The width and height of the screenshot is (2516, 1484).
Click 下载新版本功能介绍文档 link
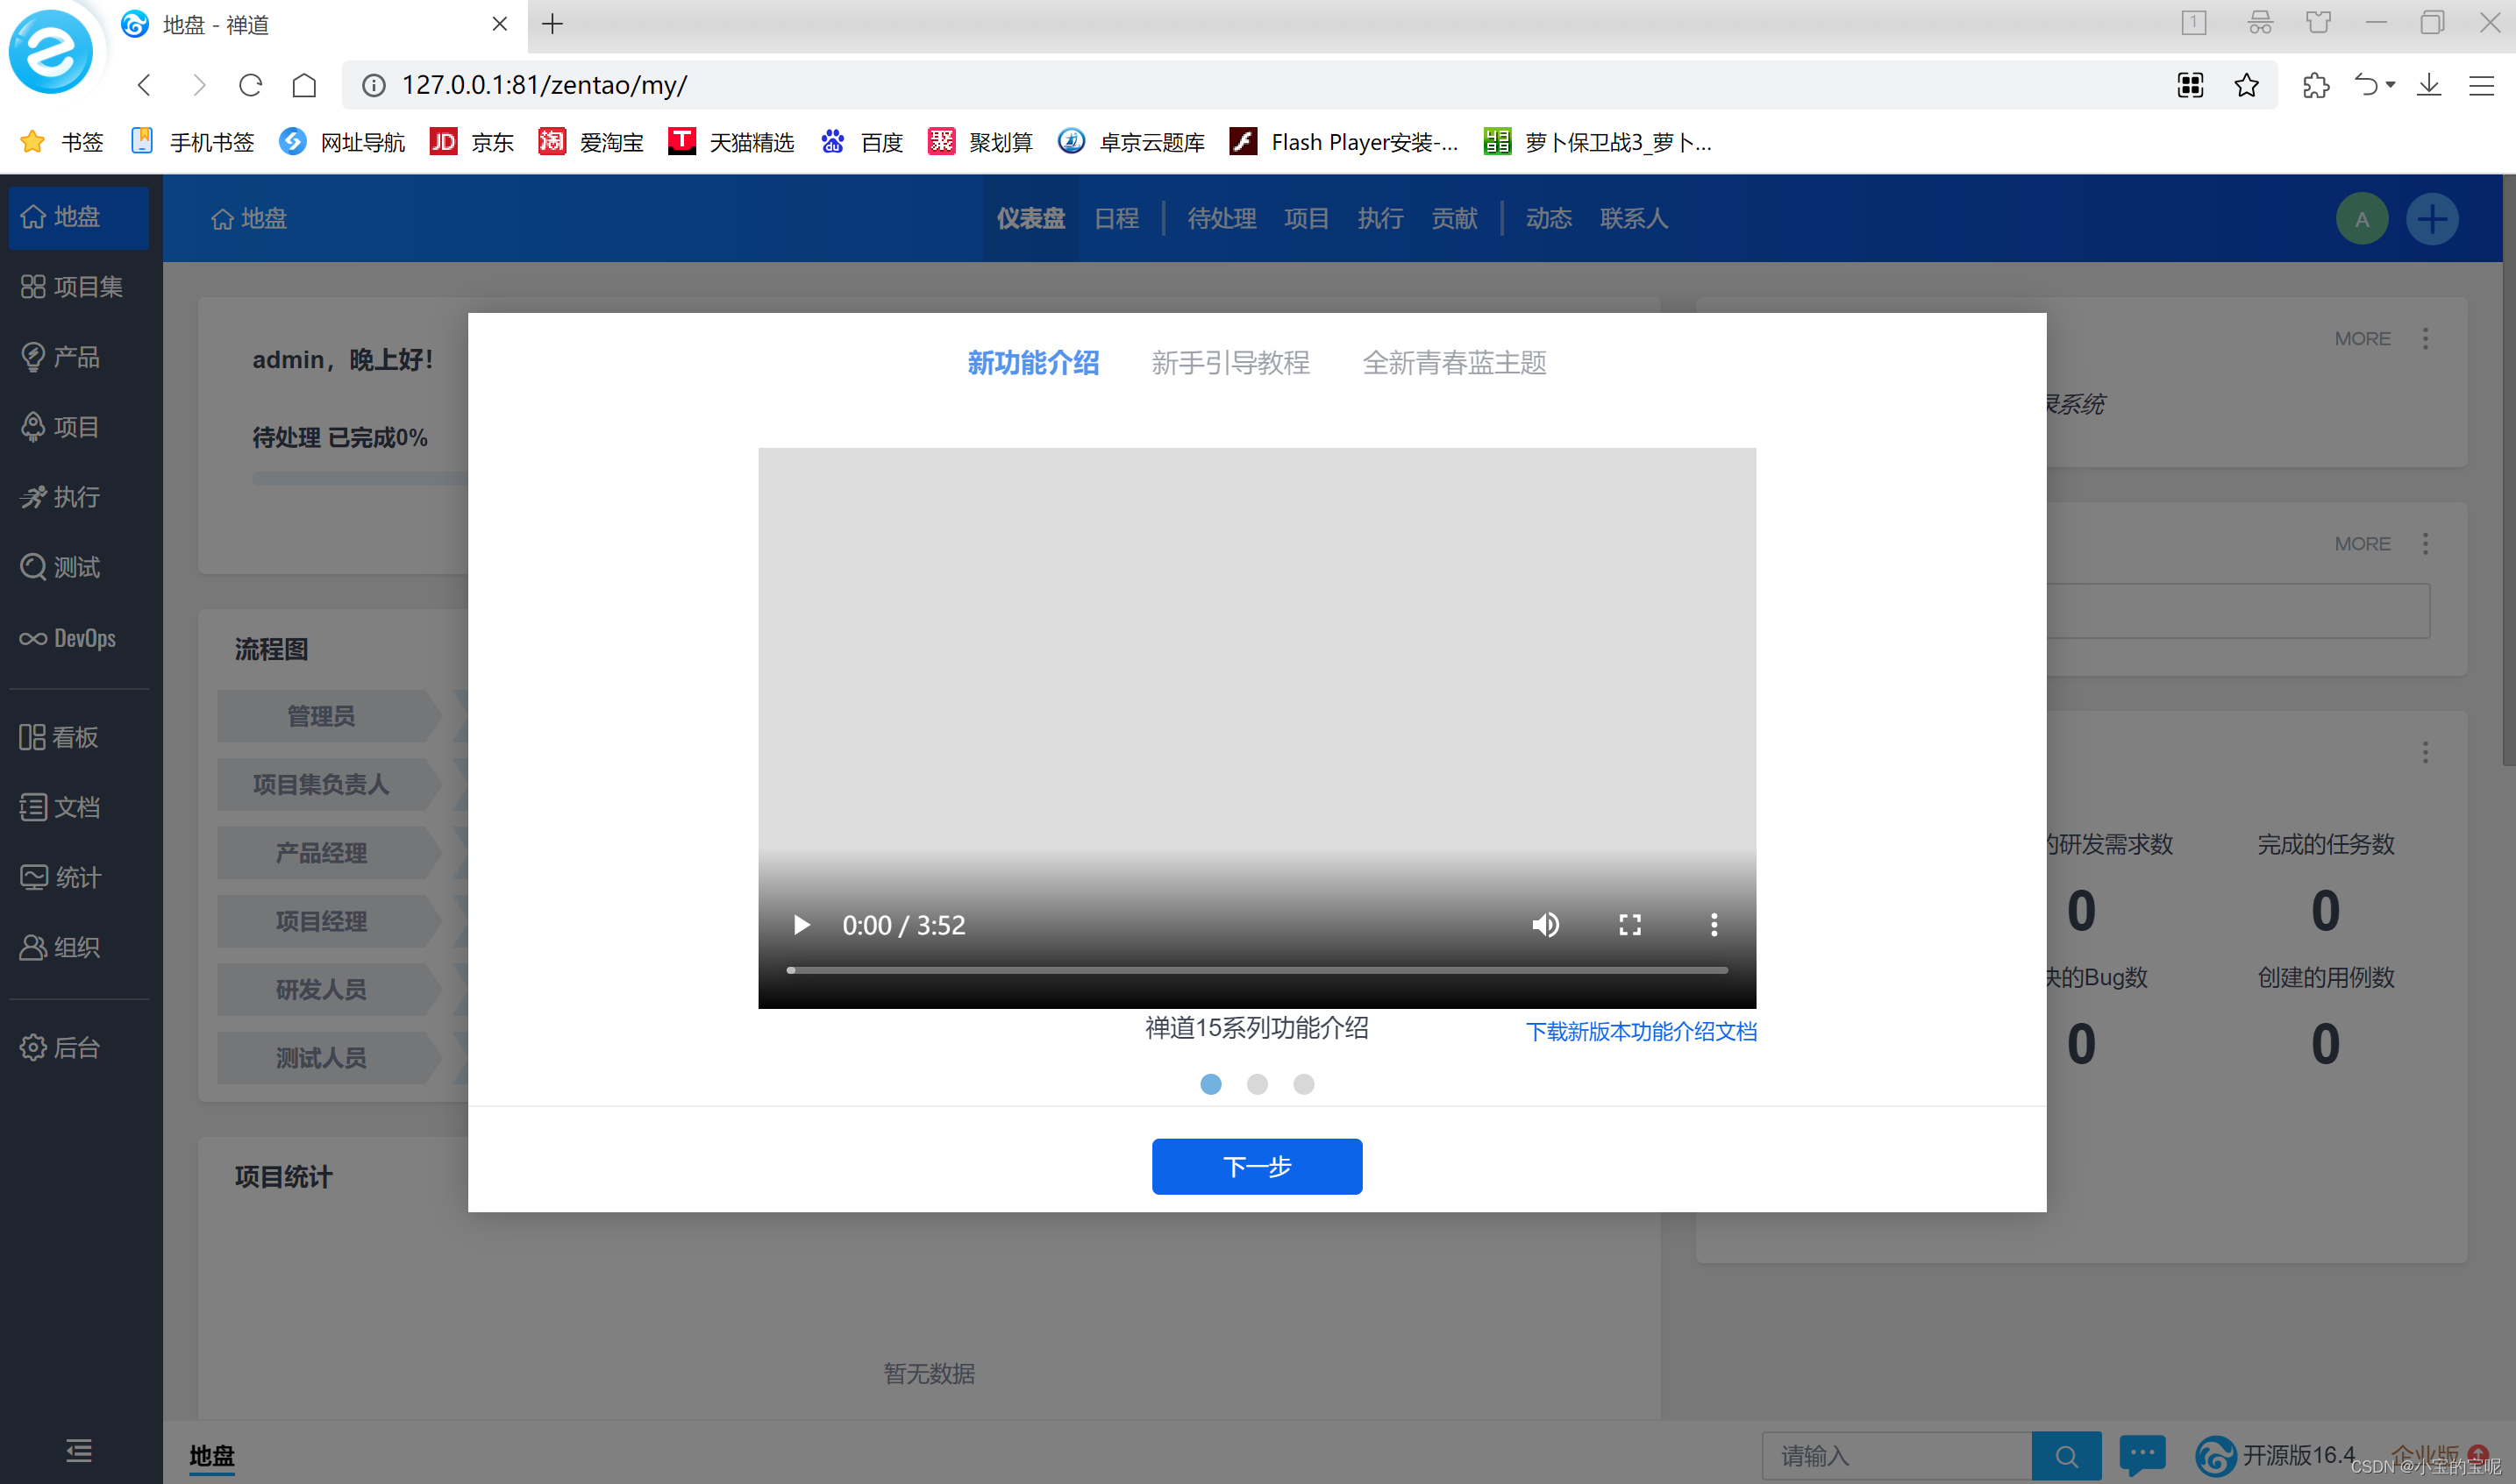pyautogui.click(x=1641, y=1031)
